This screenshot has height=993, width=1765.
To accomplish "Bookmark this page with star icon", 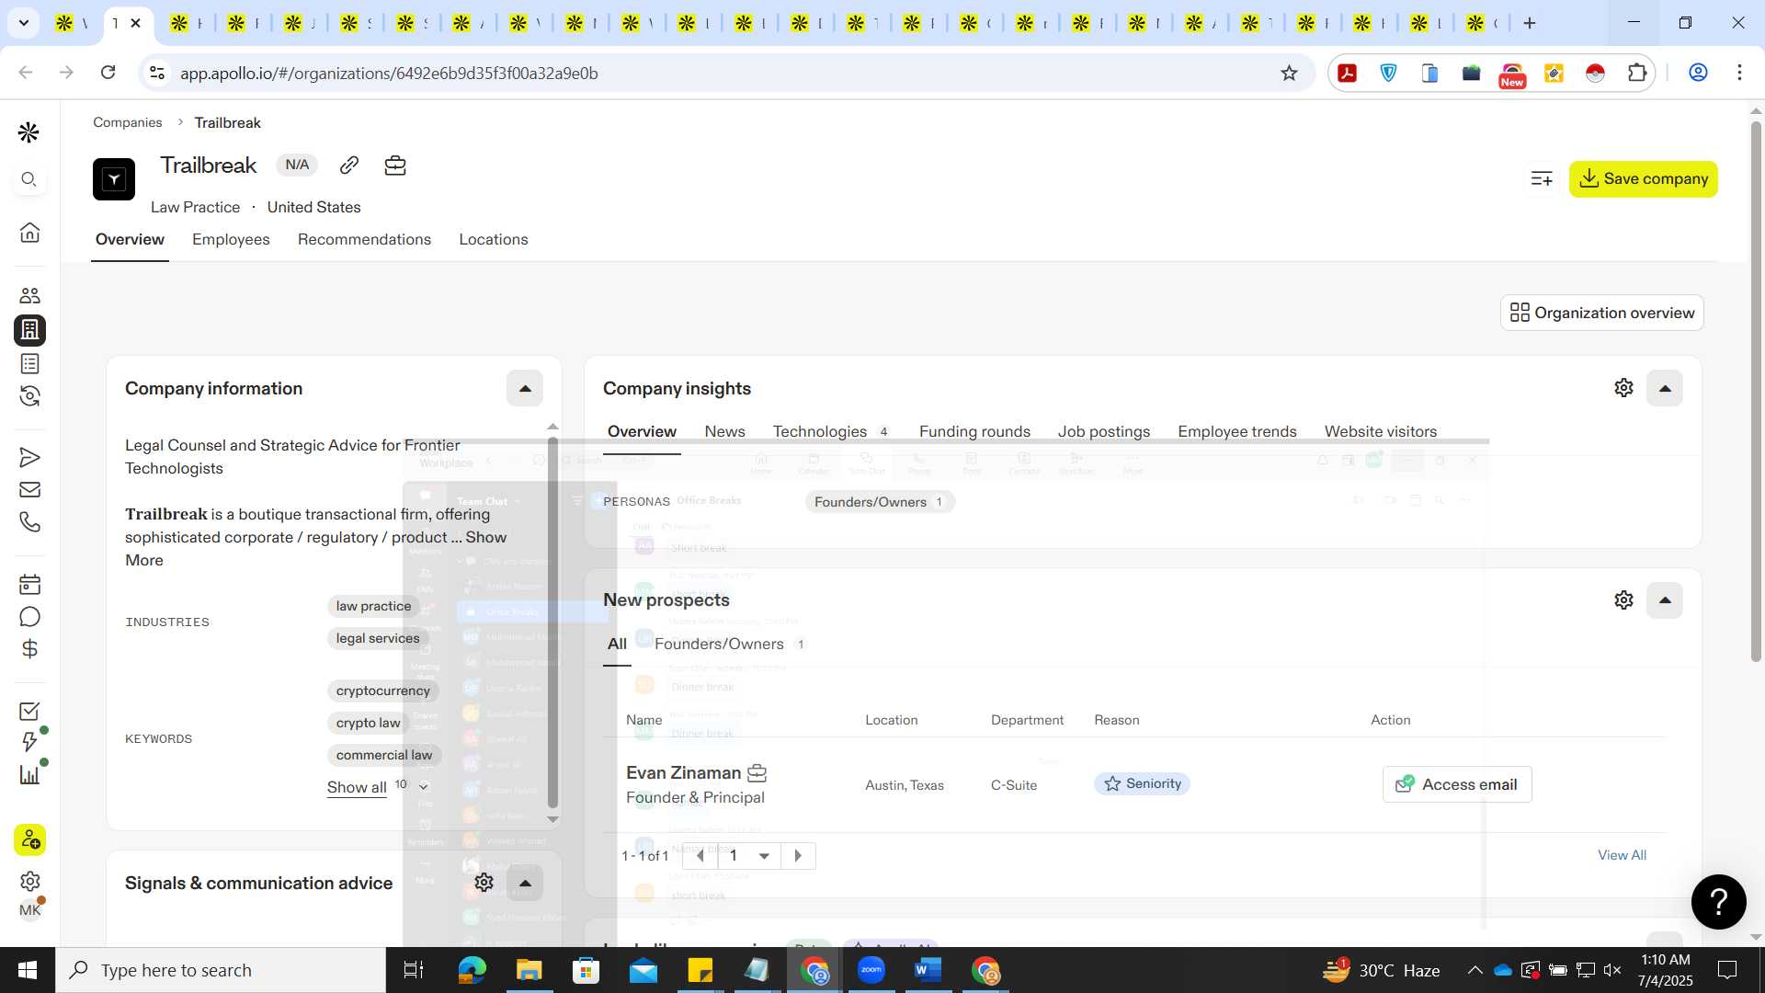I will click(1289, 73).
